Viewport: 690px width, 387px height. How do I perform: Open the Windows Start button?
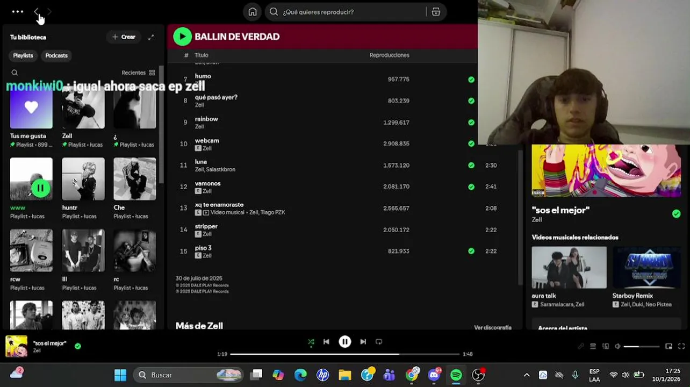pyautogui.click(x=120, y=375)
